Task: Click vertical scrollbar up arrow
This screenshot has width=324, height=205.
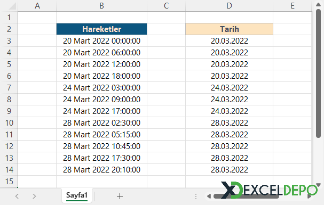Action: pyautogui.click(x=319, y=5)
